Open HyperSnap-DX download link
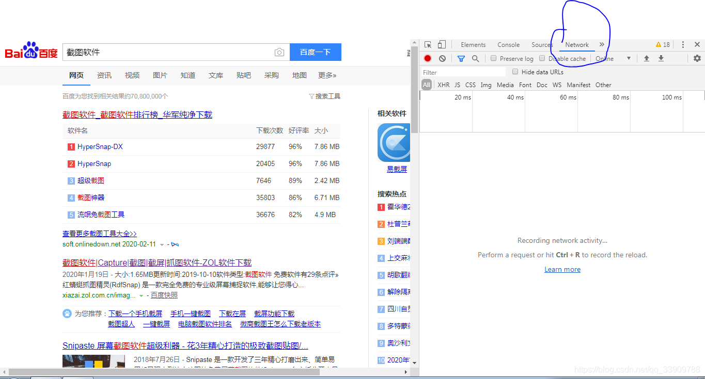This screenshot has width=705, height=379. coord(100,147)
